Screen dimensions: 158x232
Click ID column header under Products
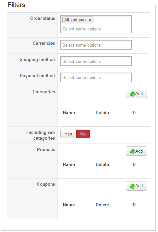point(133,164)
